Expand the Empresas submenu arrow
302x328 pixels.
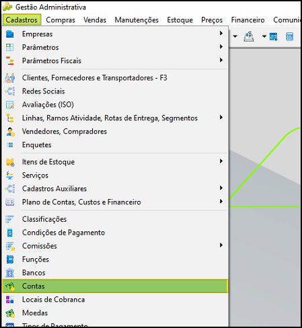point(221,34)
